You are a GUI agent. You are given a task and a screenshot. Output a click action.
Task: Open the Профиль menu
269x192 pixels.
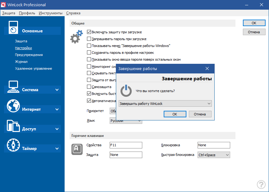[27, 13]
